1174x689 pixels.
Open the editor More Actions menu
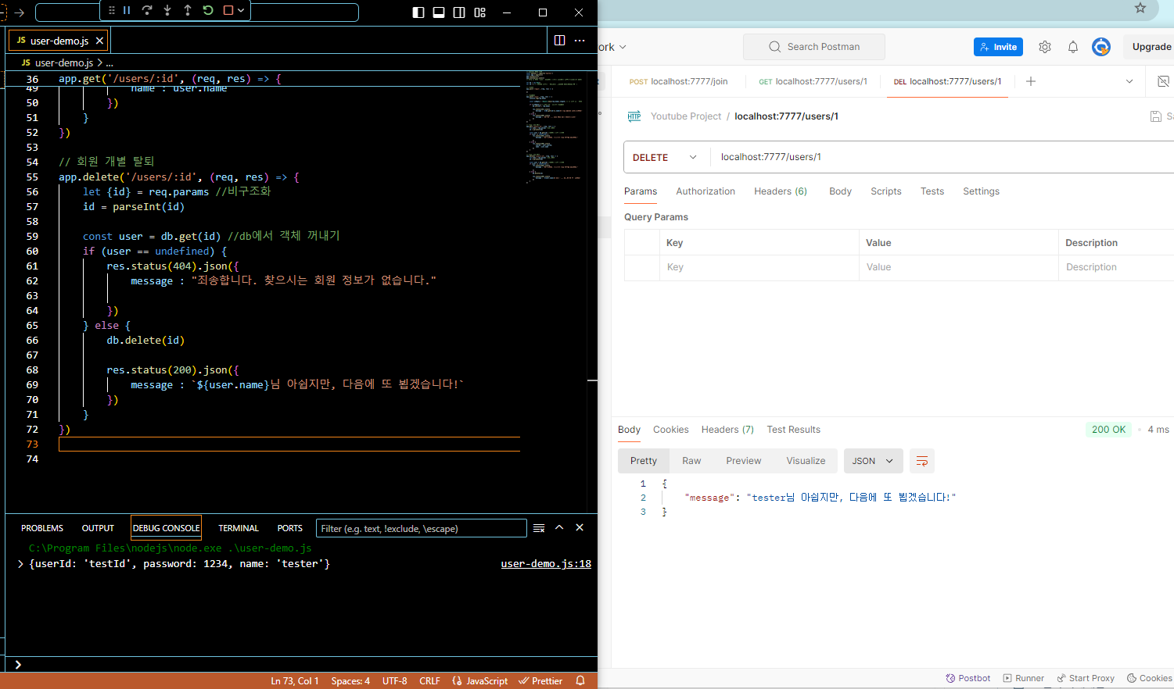tap(580, 41)
